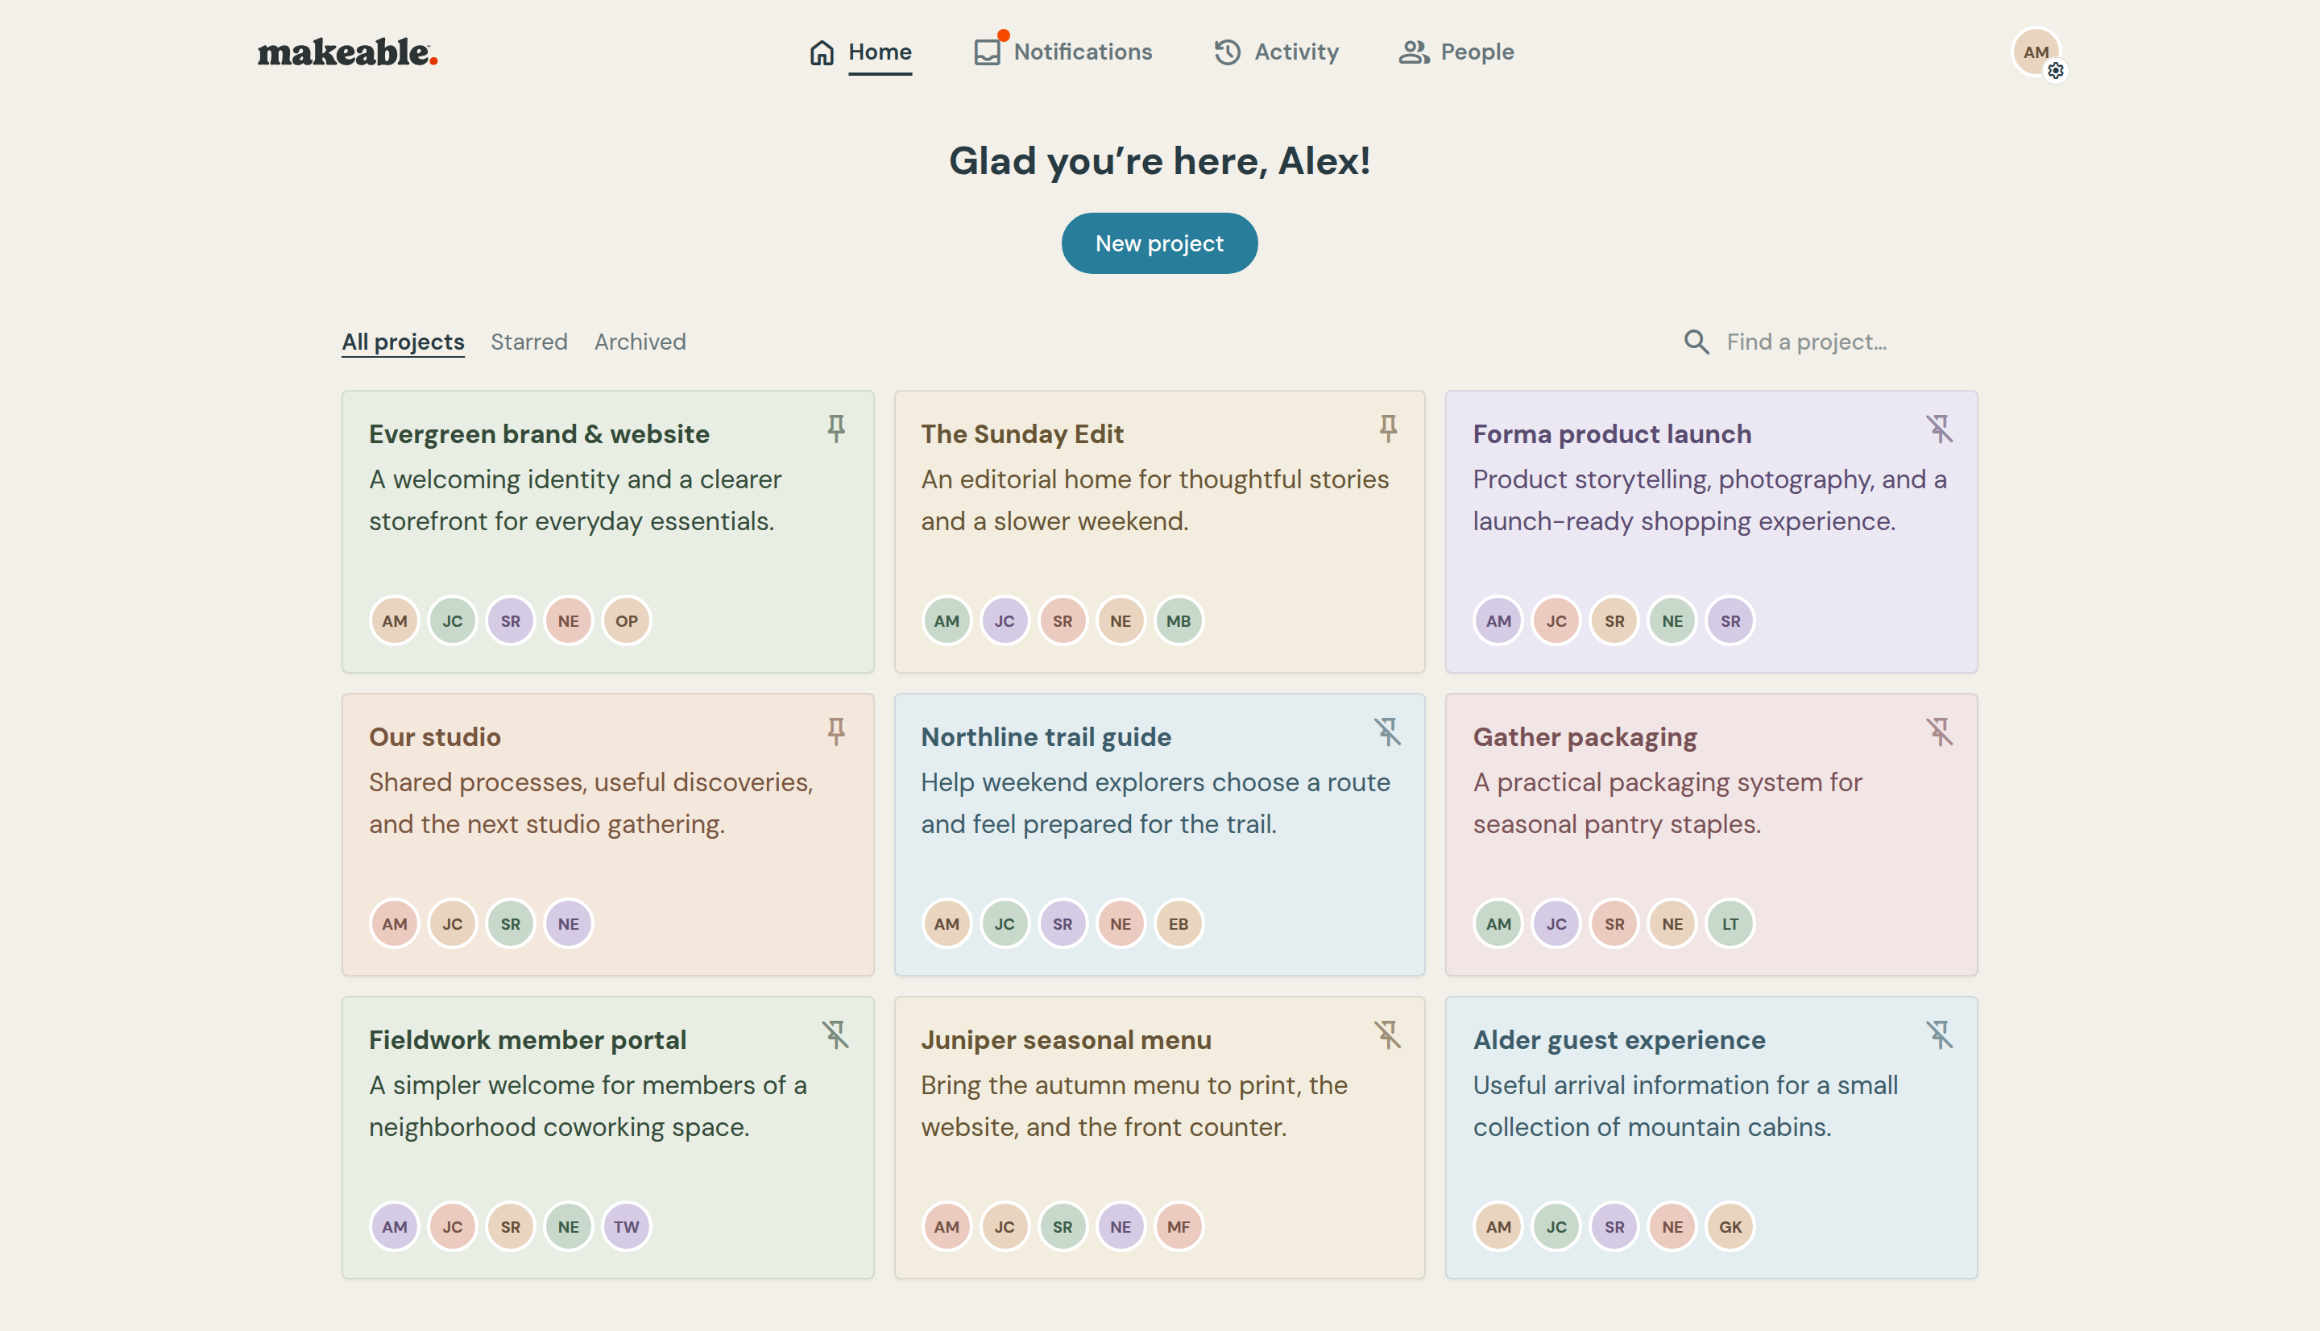Click EB avatar on Northline trail guide card
This screenshot has height=1331, width=2320.
1179,923
